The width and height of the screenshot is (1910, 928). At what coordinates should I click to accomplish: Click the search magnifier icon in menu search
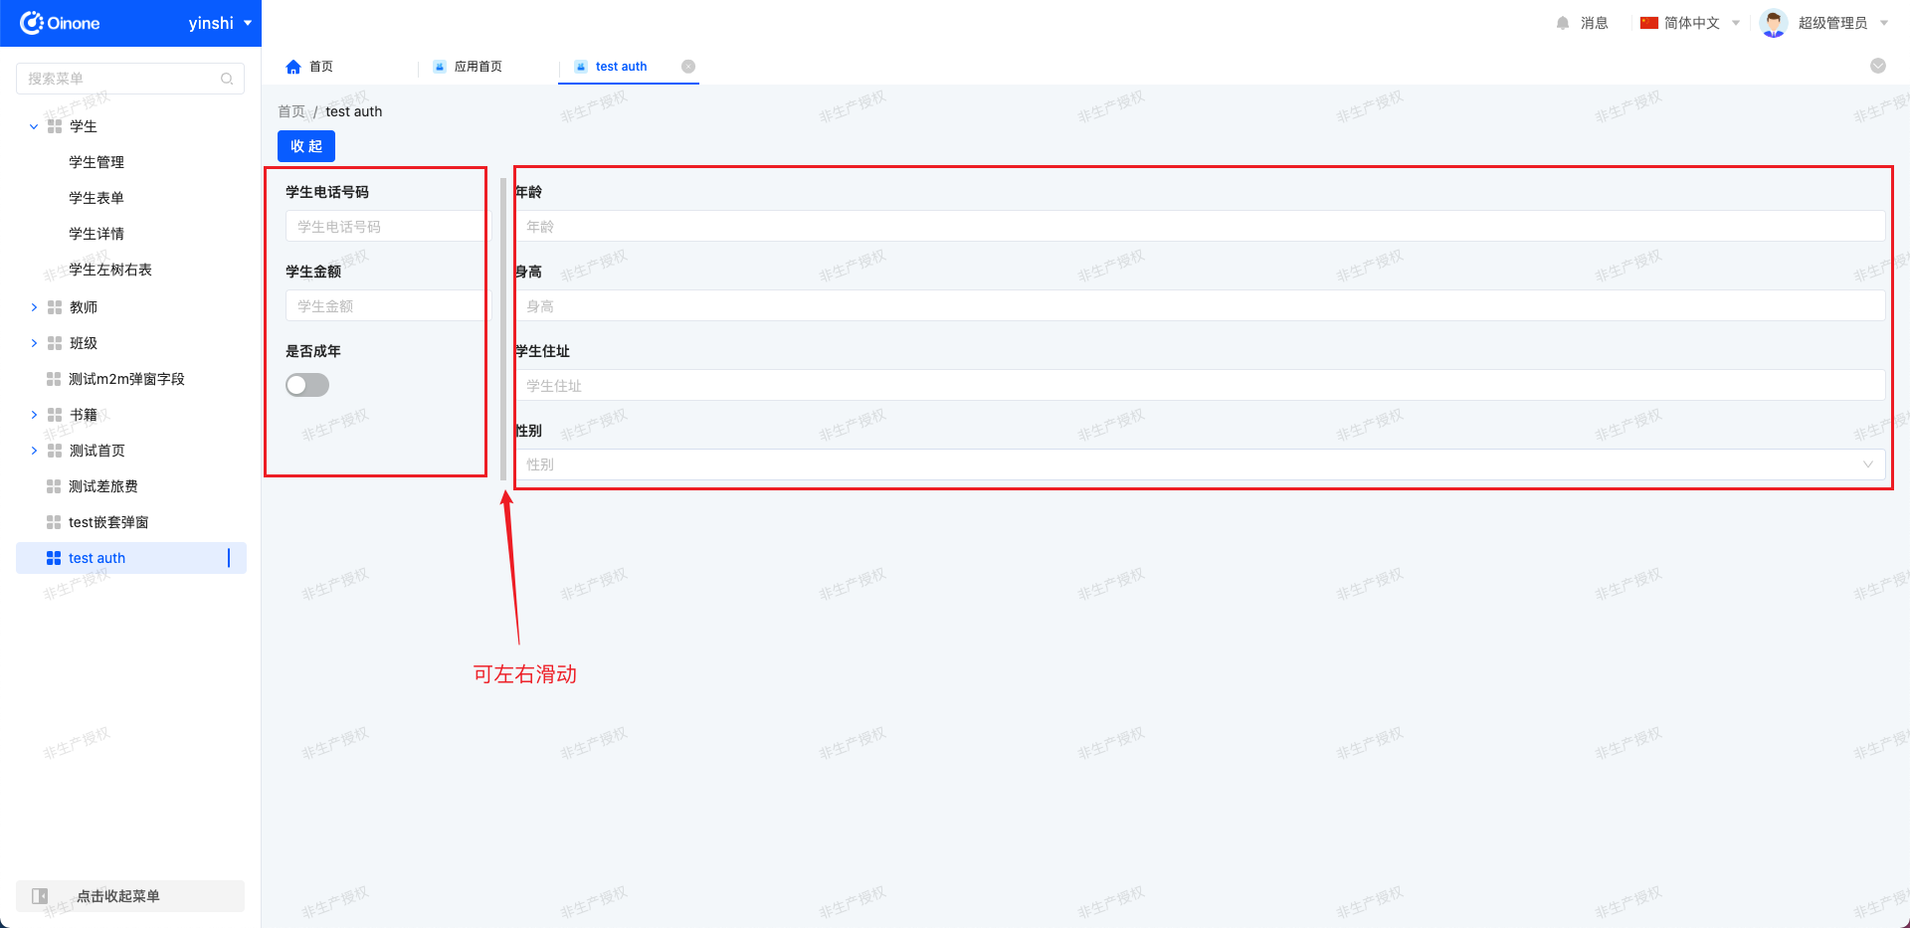(x=227, y=79)
